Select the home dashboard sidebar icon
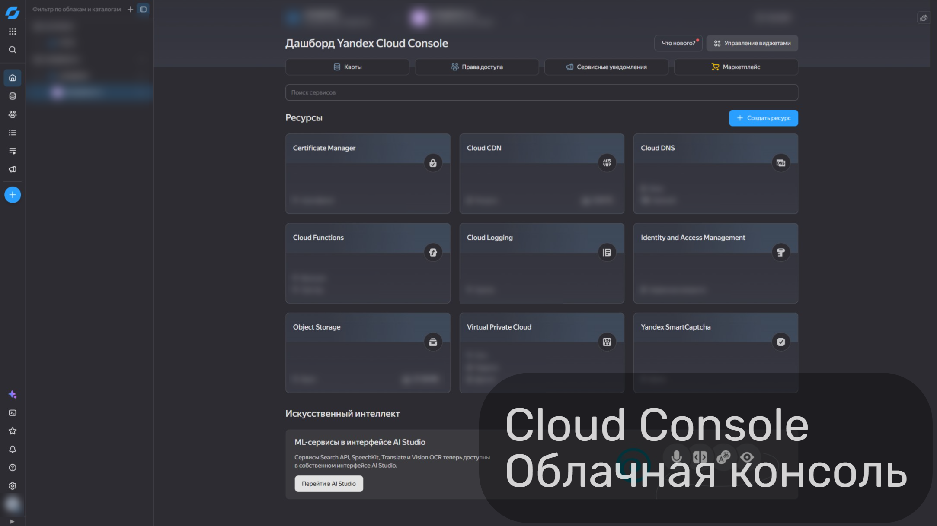 pyautogui.click(x=13, y=78)
